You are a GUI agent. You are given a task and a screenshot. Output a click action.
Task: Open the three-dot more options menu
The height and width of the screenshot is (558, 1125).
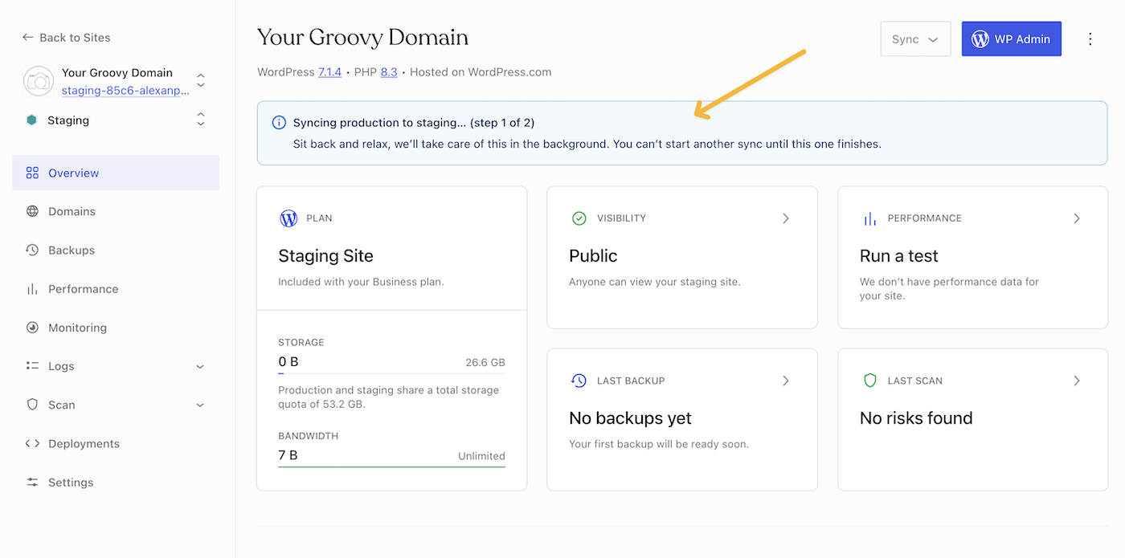(1090, 39)
